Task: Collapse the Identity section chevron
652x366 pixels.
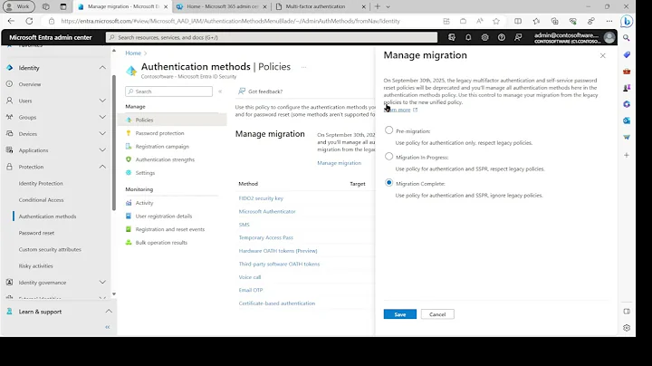Action: (102, 68)
